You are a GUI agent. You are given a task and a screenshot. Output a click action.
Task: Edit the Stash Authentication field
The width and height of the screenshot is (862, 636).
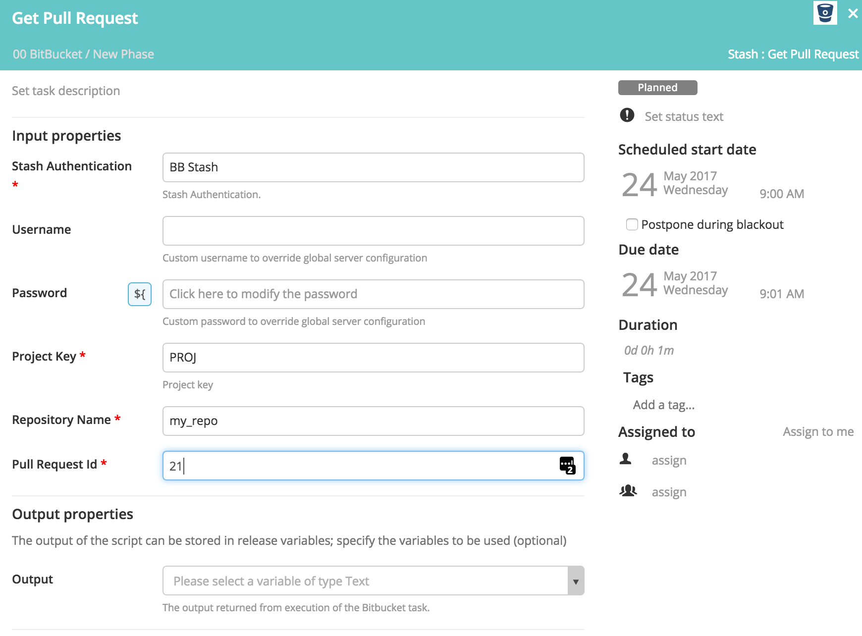tap(374, 167)
